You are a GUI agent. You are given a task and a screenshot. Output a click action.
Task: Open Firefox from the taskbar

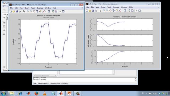tap(36, 93)
